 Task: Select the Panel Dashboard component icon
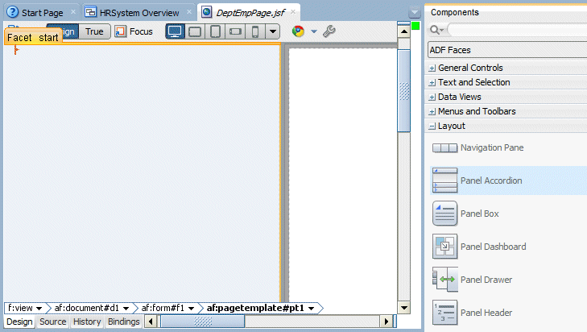pos(444,247)
